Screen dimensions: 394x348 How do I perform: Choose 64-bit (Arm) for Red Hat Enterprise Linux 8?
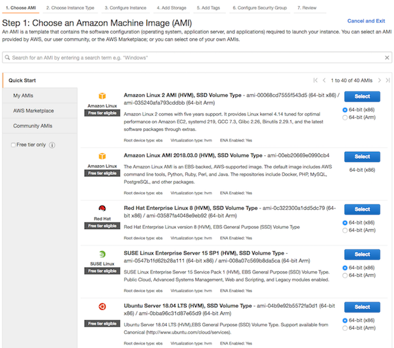tap(345, 230)
